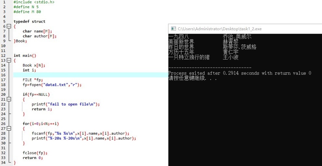Collapse the if block fold at line 21
Viewport: 322px width, 166px height.
point(9,99)
